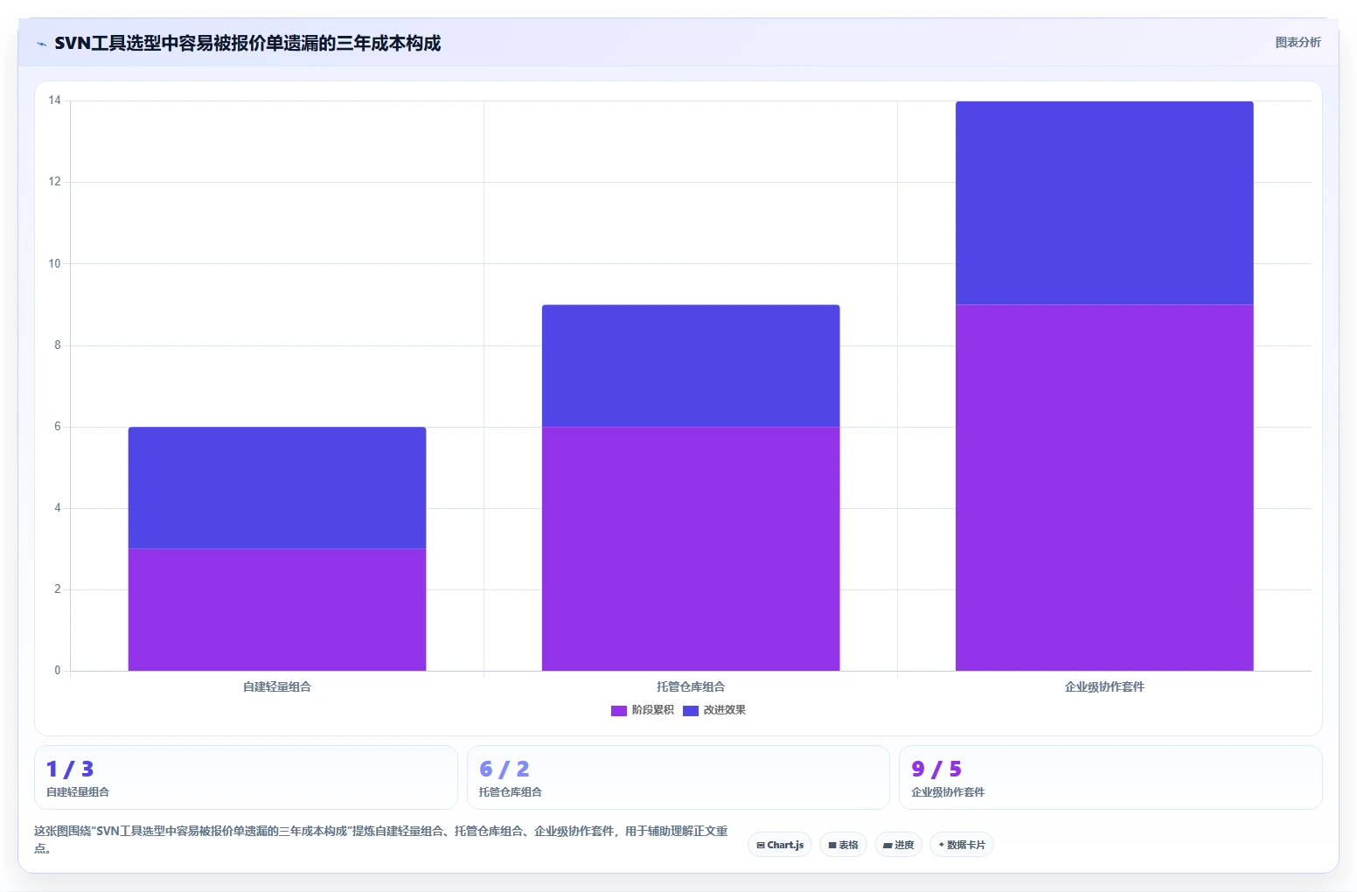Image resolution: width=1357 pixels, height=892 pixels.
Task: Open the 1 / 3 自建轻量组合 data card
Action: click(x=246, y=777)
